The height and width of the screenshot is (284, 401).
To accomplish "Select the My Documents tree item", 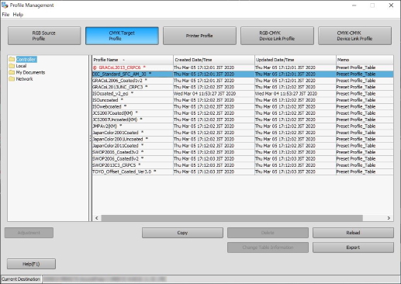I will 30,72.
